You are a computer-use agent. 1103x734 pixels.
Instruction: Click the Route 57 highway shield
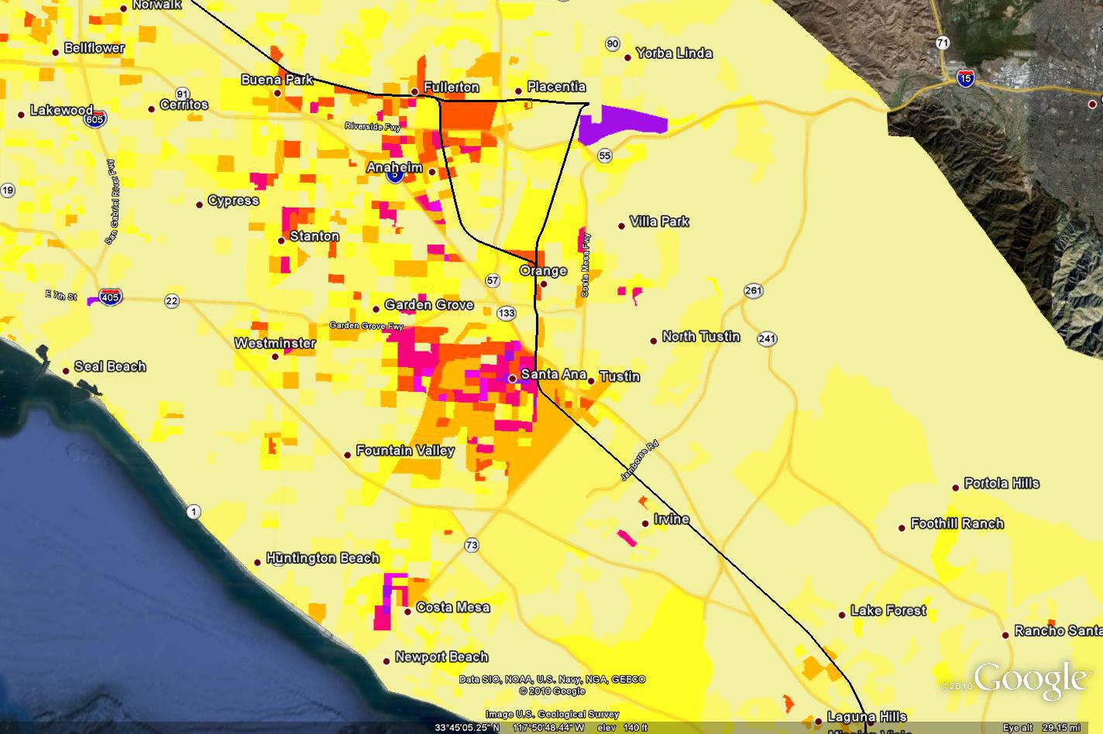click(493, 280)
